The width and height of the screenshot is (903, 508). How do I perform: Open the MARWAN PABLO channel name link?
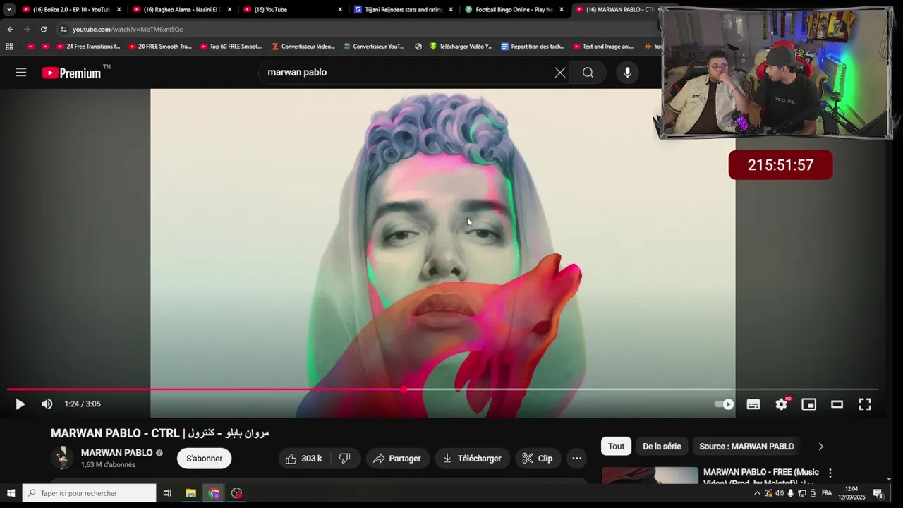point(116,453)
